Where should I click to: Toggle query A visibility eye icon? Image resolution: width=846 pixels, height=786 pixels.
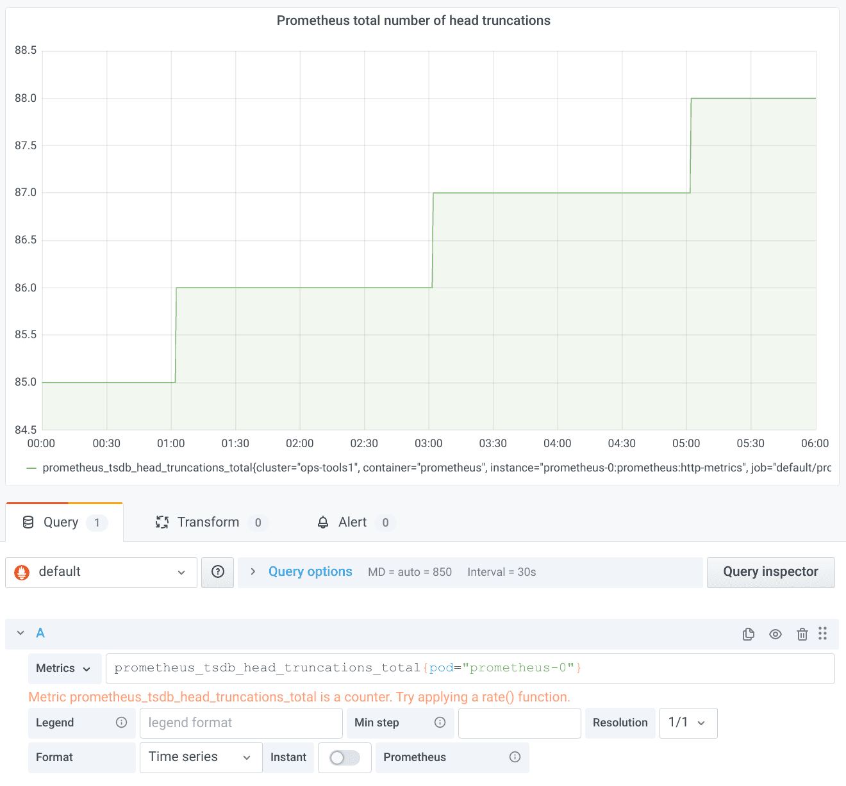(775, 634)
